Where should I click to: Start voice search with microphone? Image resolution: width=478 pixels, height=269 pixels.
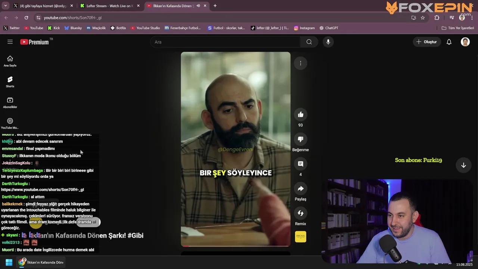tap(328, 42)
